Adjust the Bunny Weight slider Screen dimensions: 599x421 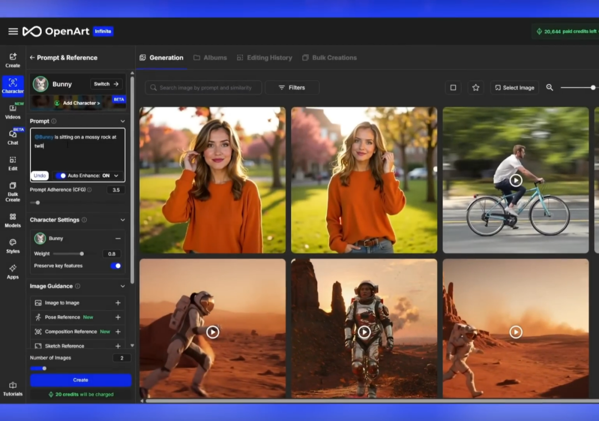click(82, 254)
